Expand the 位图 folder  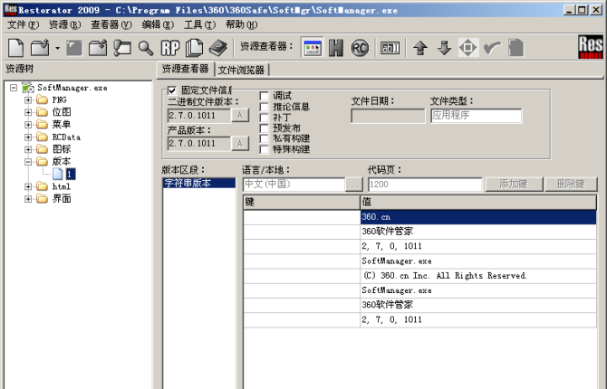point(28,112)
